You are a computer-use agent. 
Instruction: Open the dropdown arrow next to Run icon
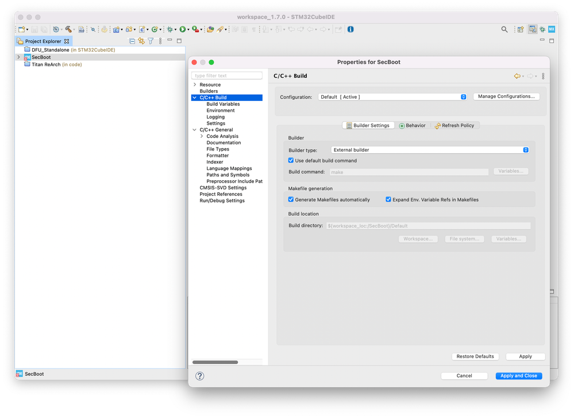tap(188, 30)
